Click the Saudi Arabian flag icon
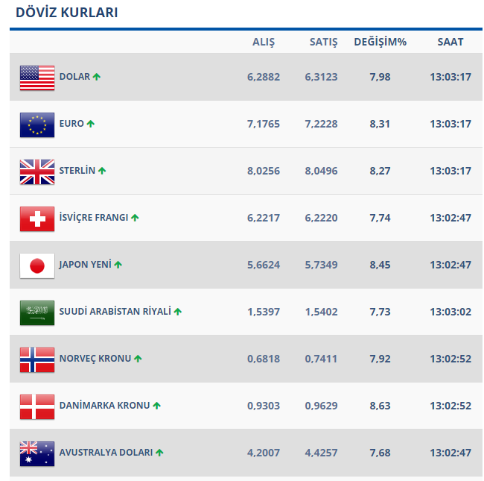 [x=37, y=312]
